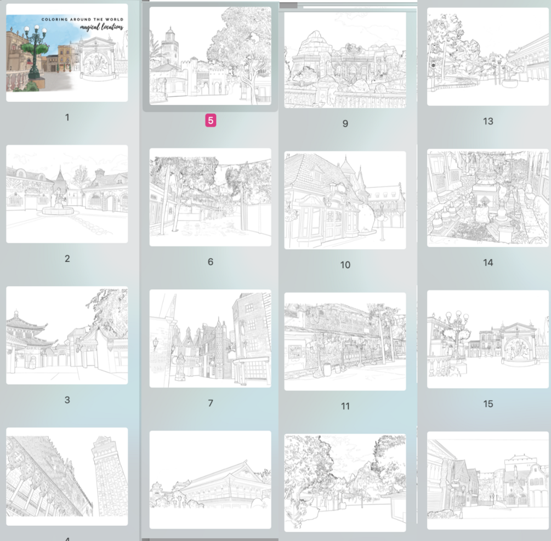Click the page number label 6
551x541 pixels.
[210, 261]
